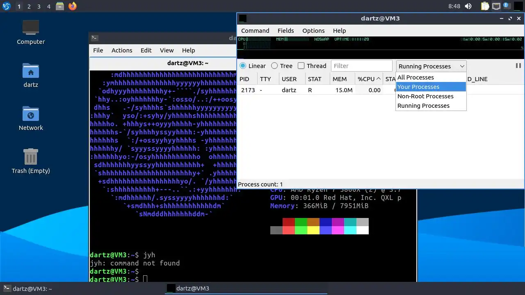Choose All Processes from the list
The image size is (525, 295).
431,77
